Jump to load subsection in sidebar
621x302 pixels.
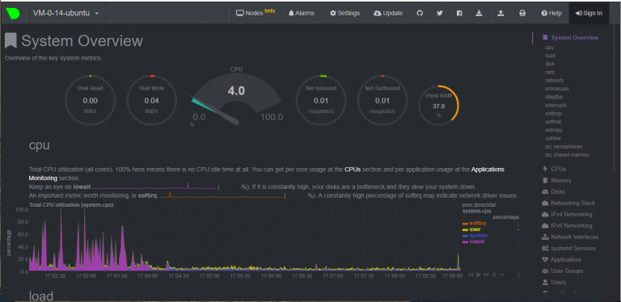pos(550,56)
